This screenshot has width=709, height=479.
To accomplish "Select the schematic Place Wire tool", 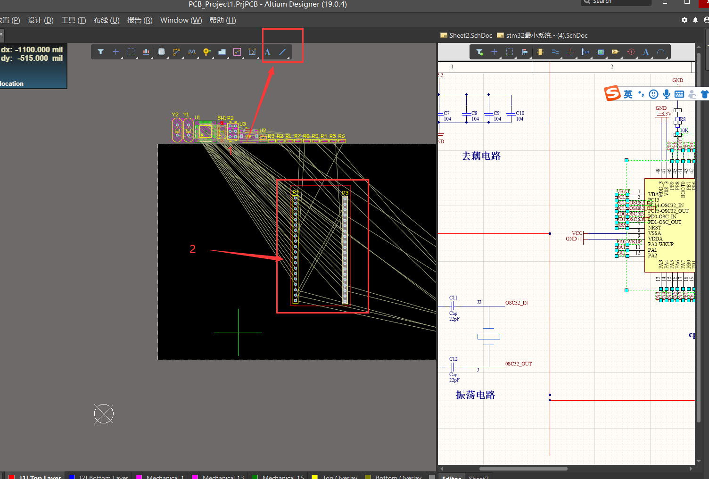I will (x=555, y=52).
